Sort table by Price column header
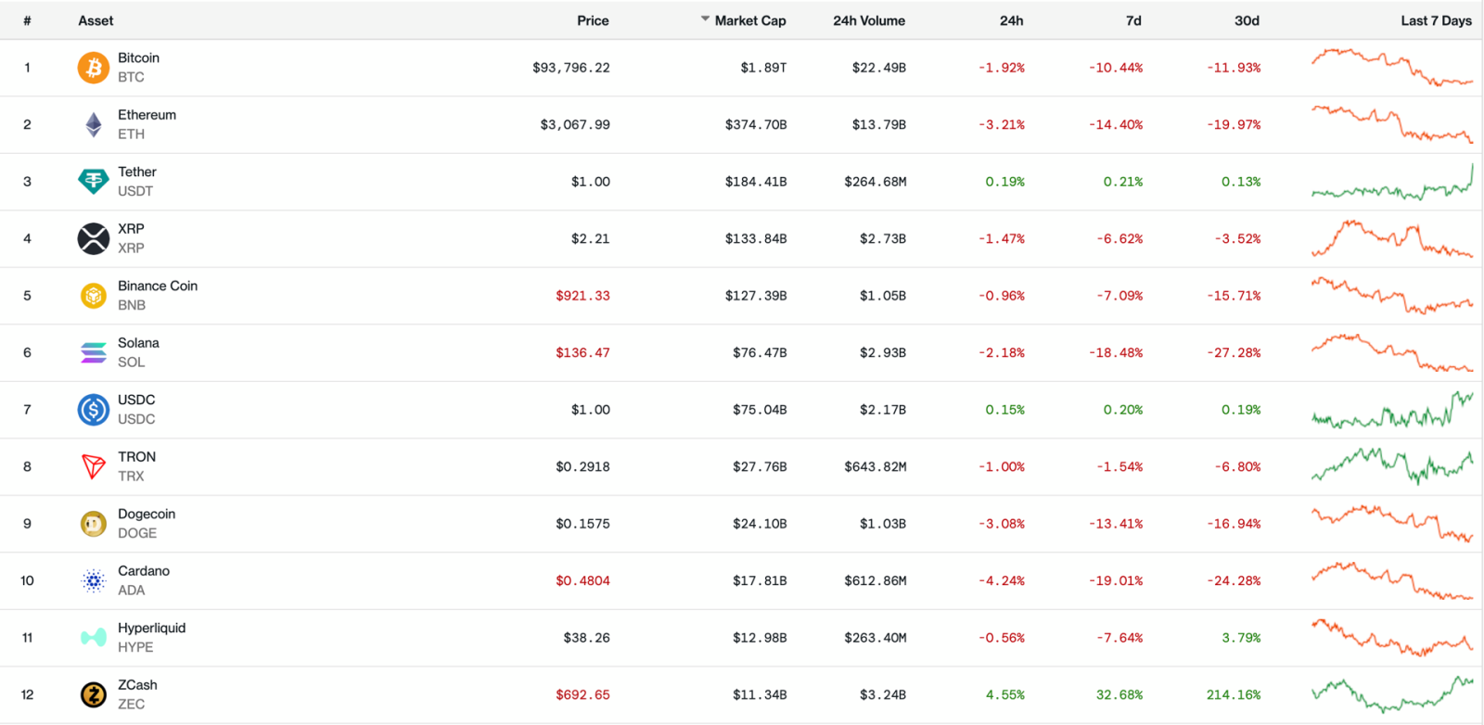Viewport: 1484px width, 725px height. (593, 20)
